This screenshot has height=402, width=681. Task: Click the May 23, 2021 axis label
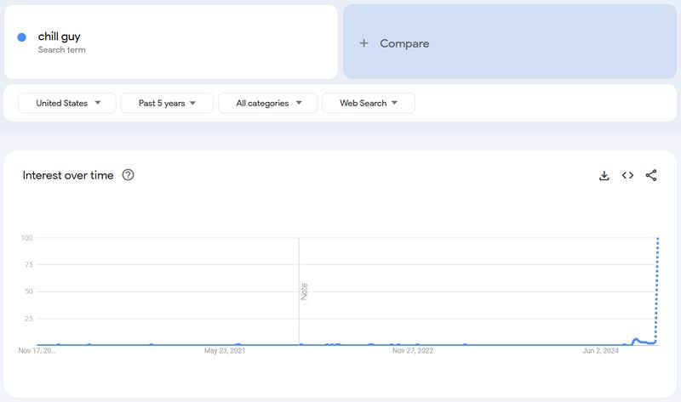225,350
